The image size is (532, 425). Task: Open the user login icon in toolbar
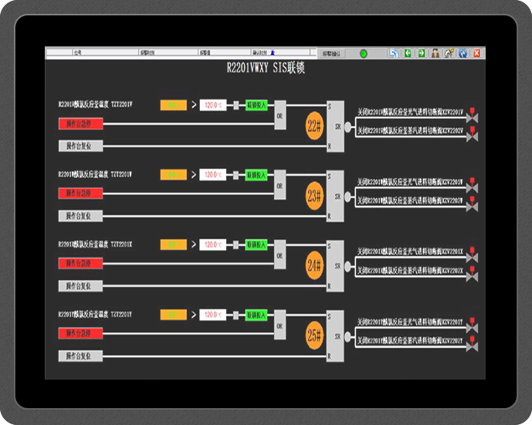tap(435, 53)
